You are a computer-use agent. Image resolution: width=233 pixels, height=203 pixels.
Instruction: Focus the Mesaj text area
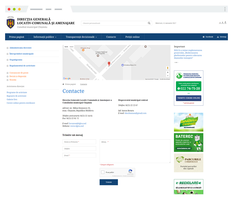[135, 151]
